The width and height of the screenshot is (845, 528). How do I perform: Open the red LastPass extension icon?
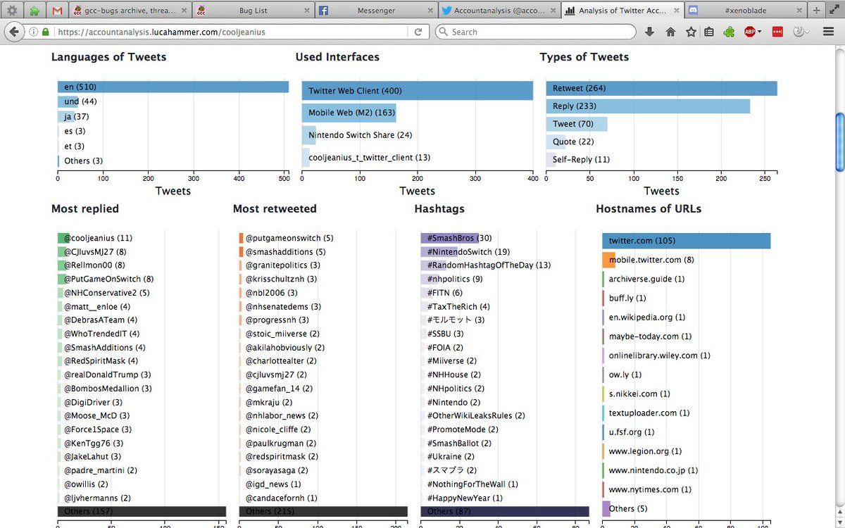(x=777, y=32)
